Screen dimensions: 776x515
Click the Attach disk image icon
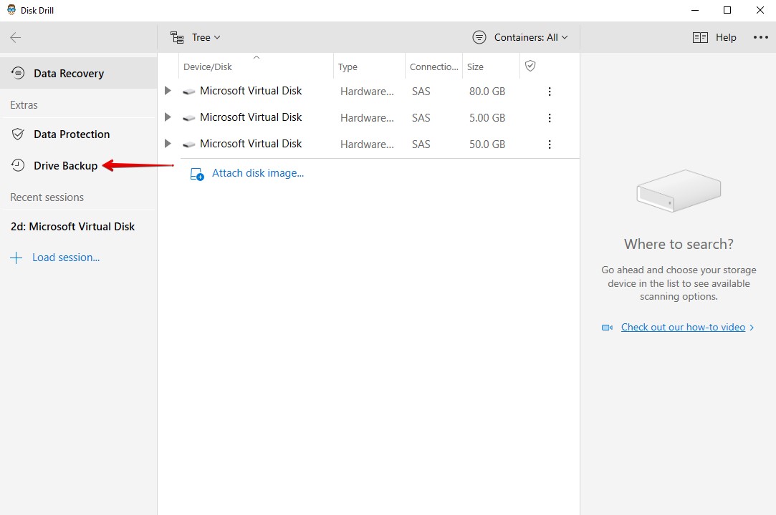coord(197,174)
